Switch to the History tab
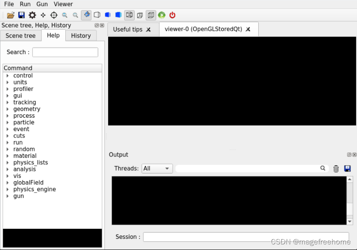 [x=80, y=35]
